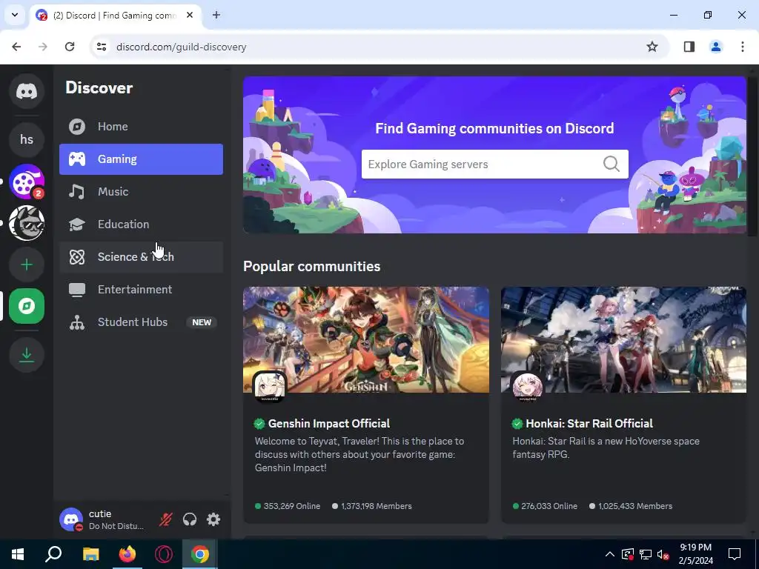Viewport: 759px width, 569px height.
Task: Open the Genshin Impact Official banner image
Action: (366, 339)
